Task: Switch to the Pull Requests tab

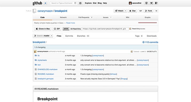Action: click(x=86, y=18)
